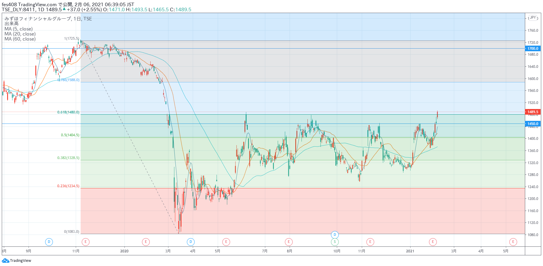Click the blue 1450.0 price line label
This screenshot has width=543, height=266.
pyautogui.click(x=533, y=124)
